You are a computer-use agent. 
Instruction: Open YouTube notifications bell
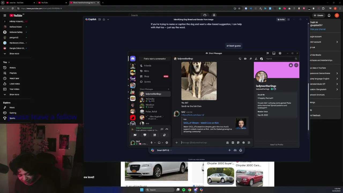329,15
